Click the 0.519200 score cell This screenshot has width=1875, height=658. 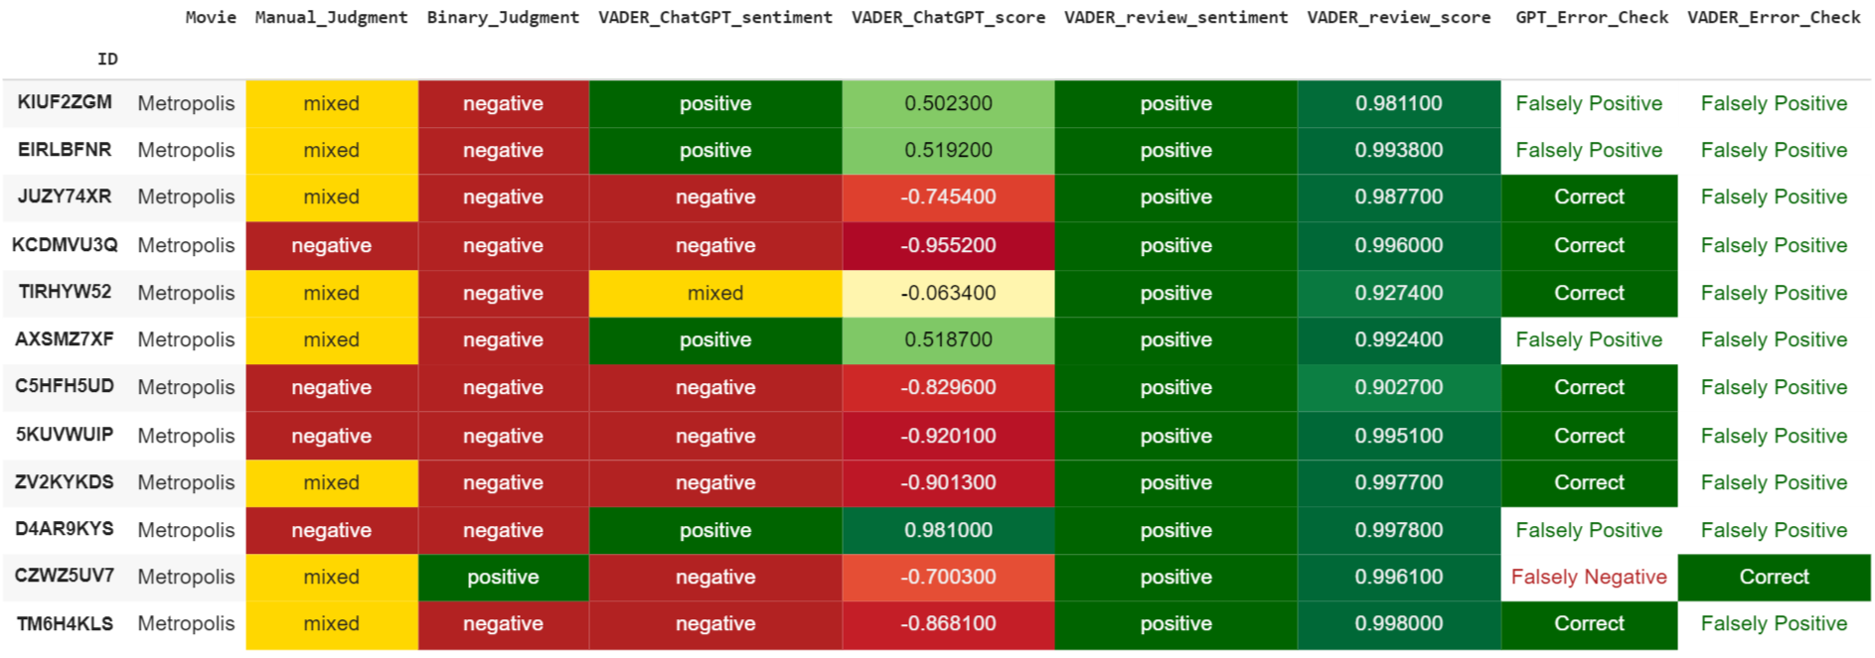tap(948, 151)
